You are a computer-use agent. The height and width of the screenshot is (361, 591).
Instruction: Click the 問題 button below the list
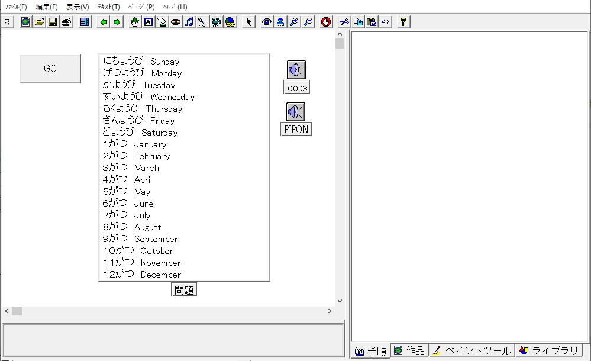tap(184, 290)
